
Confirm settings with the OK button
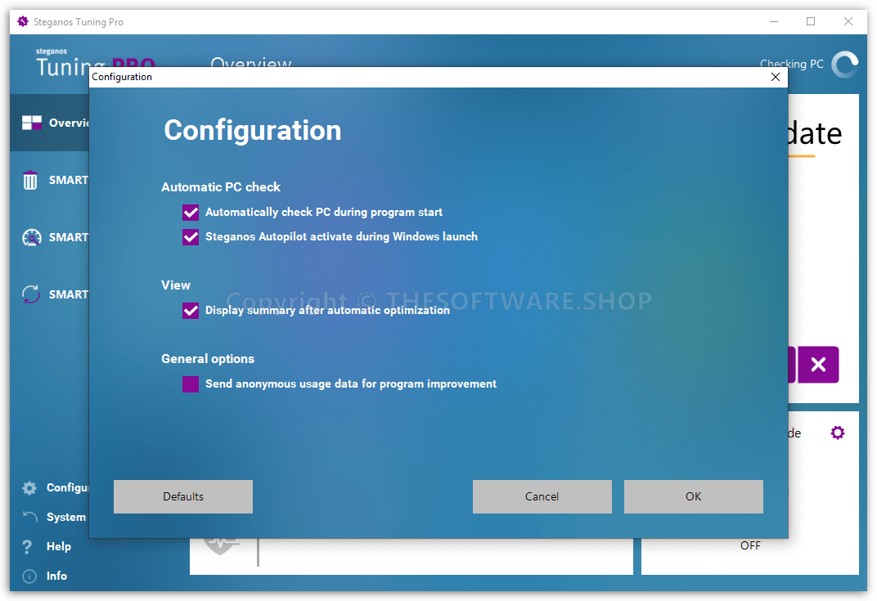pos(693,496)
